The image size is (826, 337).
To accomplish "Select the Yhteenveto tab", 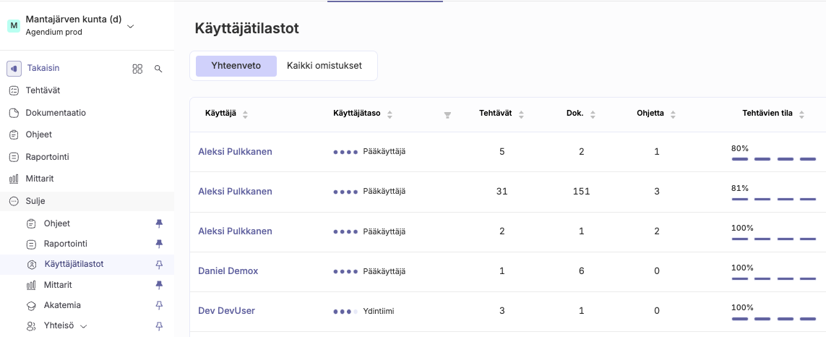I will [236, 66].
